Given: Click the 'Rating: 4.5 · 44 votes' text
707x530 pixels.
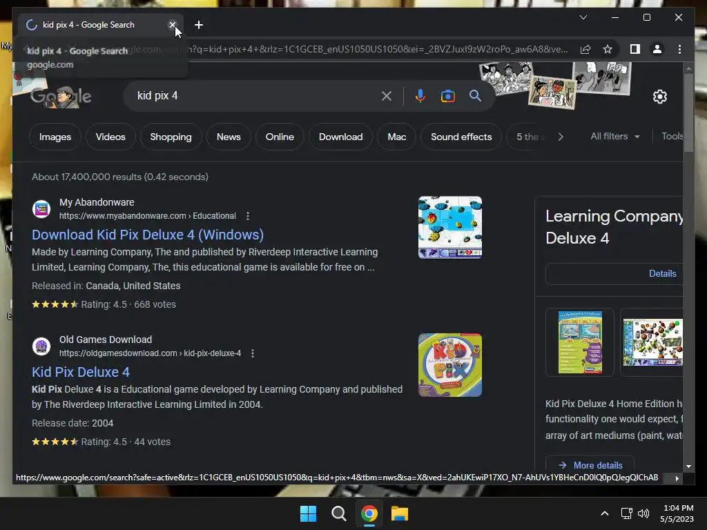Looking at the screenshot, I should (126, 442).
